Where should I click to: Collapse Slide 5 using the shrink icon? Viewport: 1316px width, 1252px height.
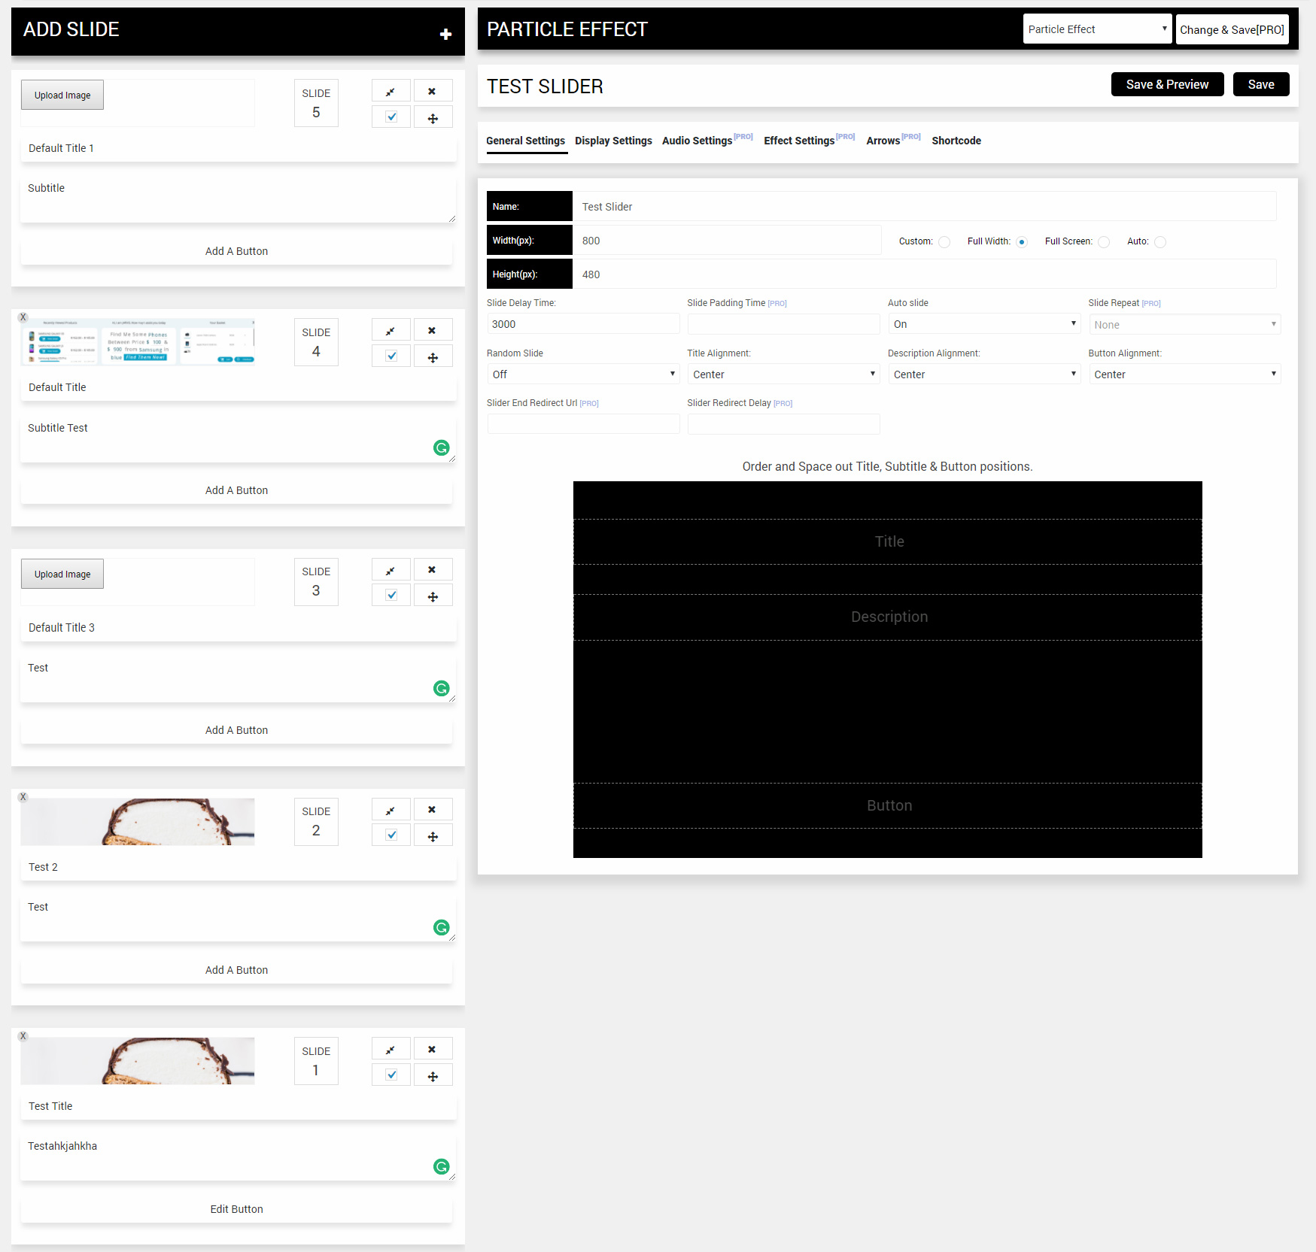coord(391,92)
